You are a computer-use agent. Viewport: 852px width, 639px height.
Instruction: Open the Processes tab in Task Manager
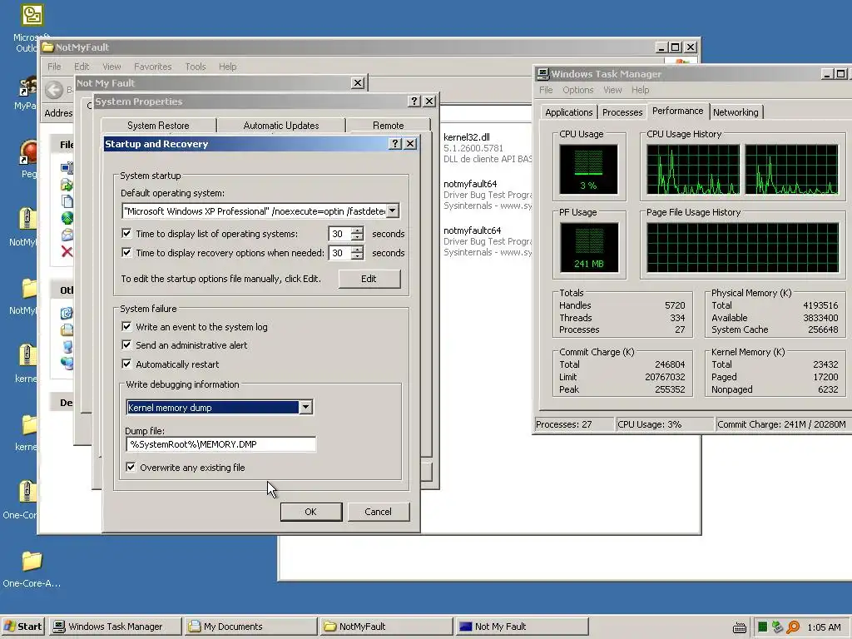622,112
